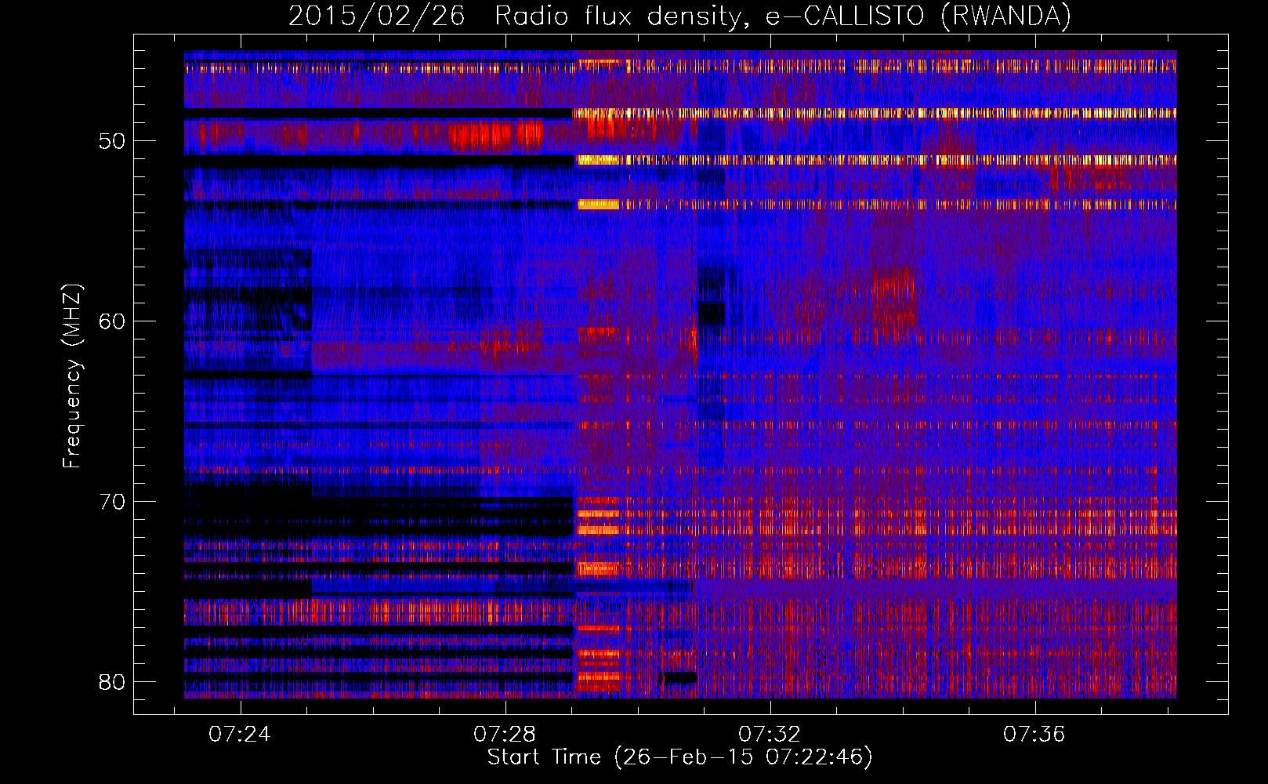Click the 50 MHz frequency tick label
Viewport: 1268px width, 784px height.
click(x=112, y=141)
